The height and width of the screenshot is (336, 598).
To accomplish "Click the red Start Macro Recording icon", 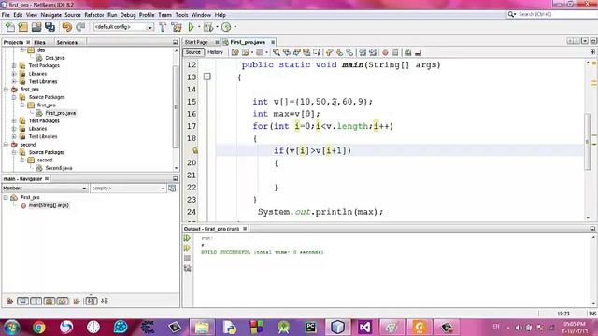I will (385, 52).
